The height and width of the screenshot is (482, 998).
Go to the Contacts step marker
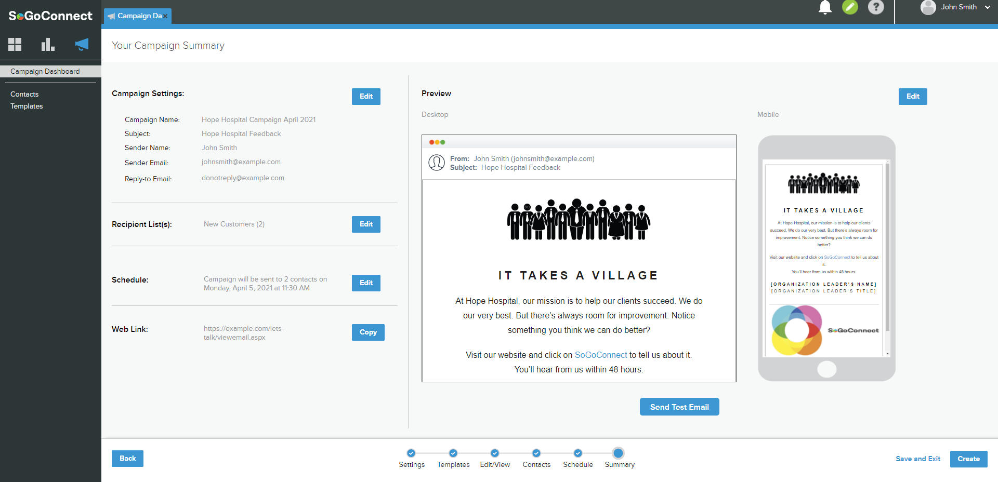[536, 453]
